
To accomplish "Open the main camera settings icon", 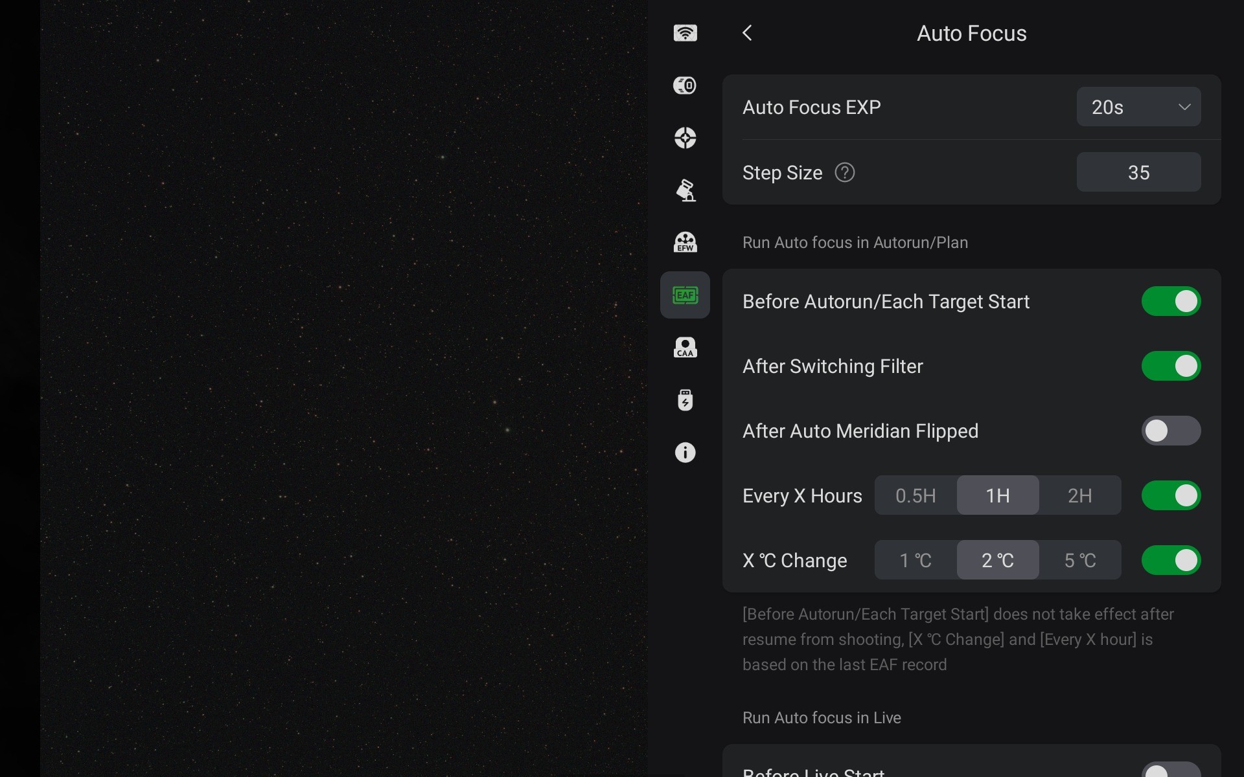I will [x=685, y=85].
